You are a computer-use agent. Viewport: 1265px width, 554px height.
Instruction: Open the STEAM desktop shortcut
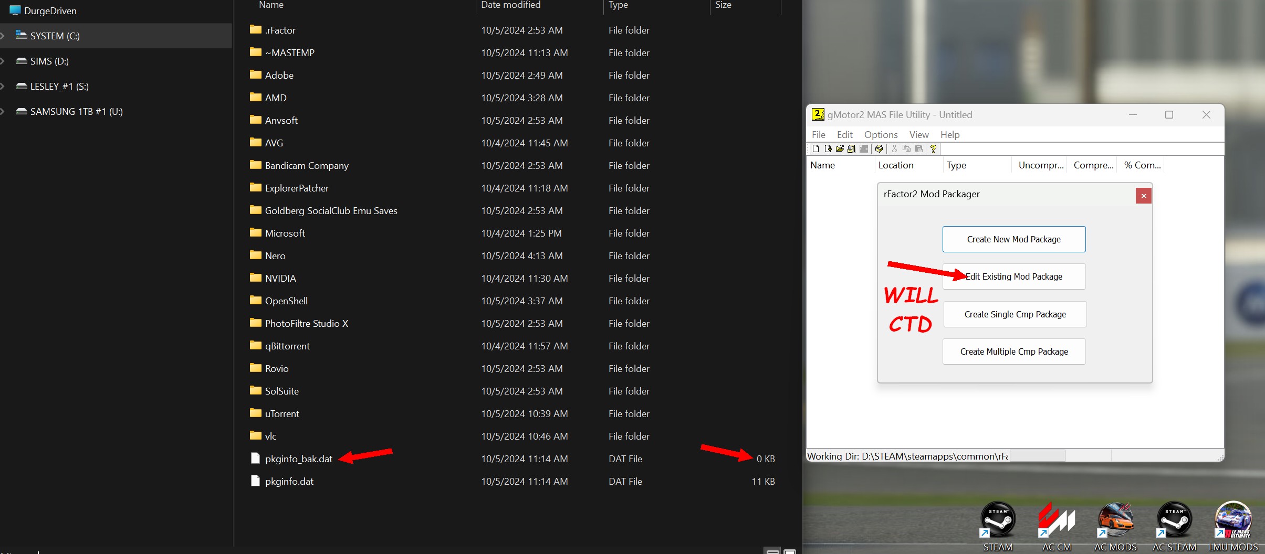point(998,526)
